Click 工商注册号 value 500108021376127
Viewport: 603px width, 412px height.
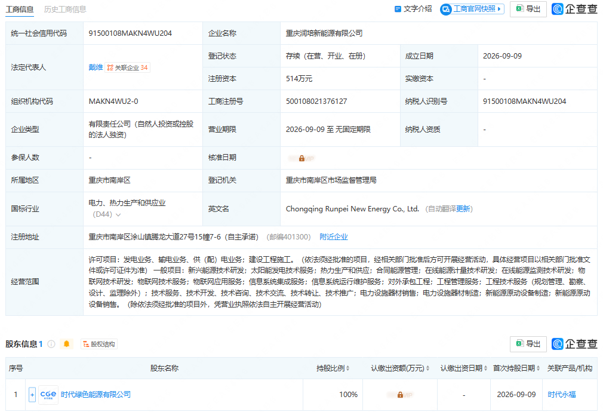(x=316, y=102)
